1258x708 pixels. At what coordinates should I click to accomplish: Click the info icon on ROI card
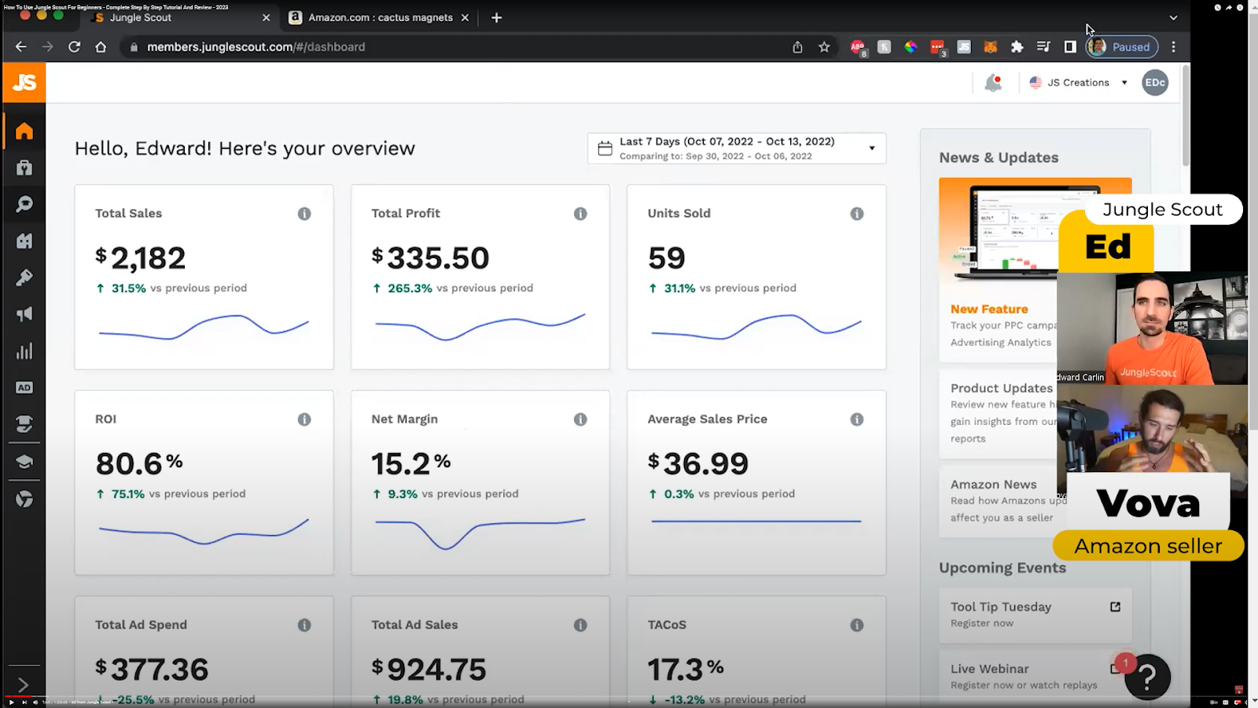pos(304,420)
